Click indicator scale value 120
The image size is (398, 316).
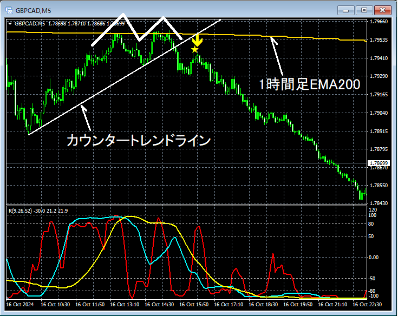(x=373, y=210)
